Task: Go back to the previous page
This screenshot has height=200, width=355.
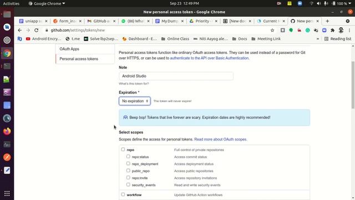Action: click(20, 30)
